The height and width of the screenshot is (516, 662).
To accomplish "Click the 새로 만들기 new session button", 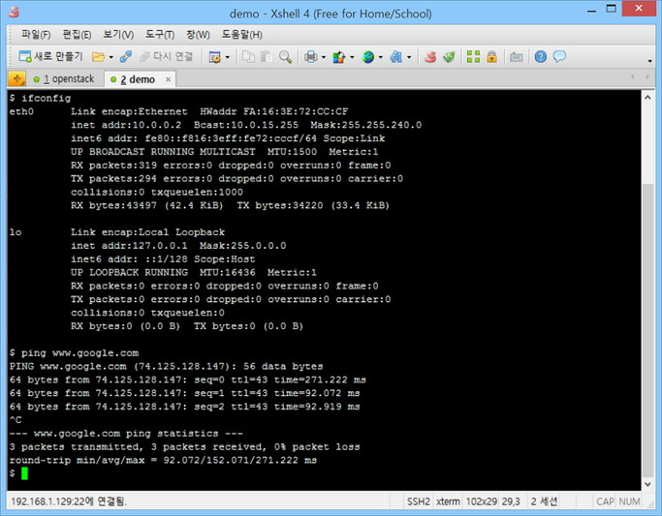I will [50, 56].
